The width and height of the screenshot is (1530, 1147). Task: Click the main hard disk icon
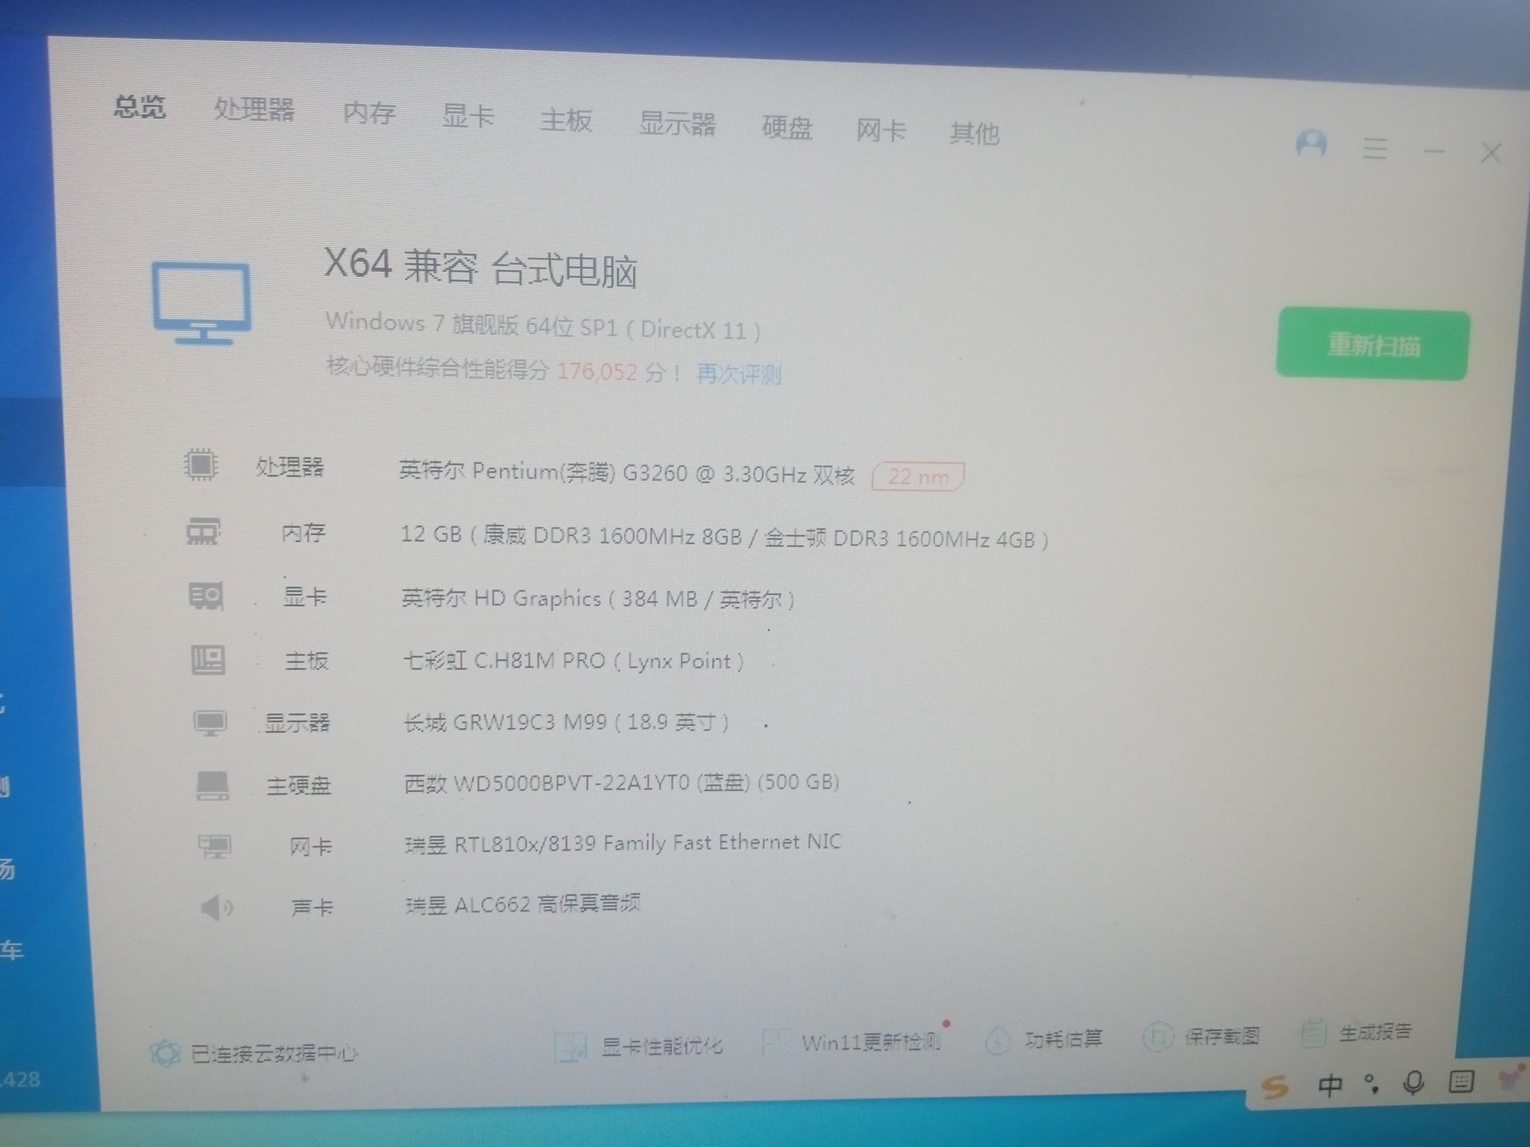(213, 785)
